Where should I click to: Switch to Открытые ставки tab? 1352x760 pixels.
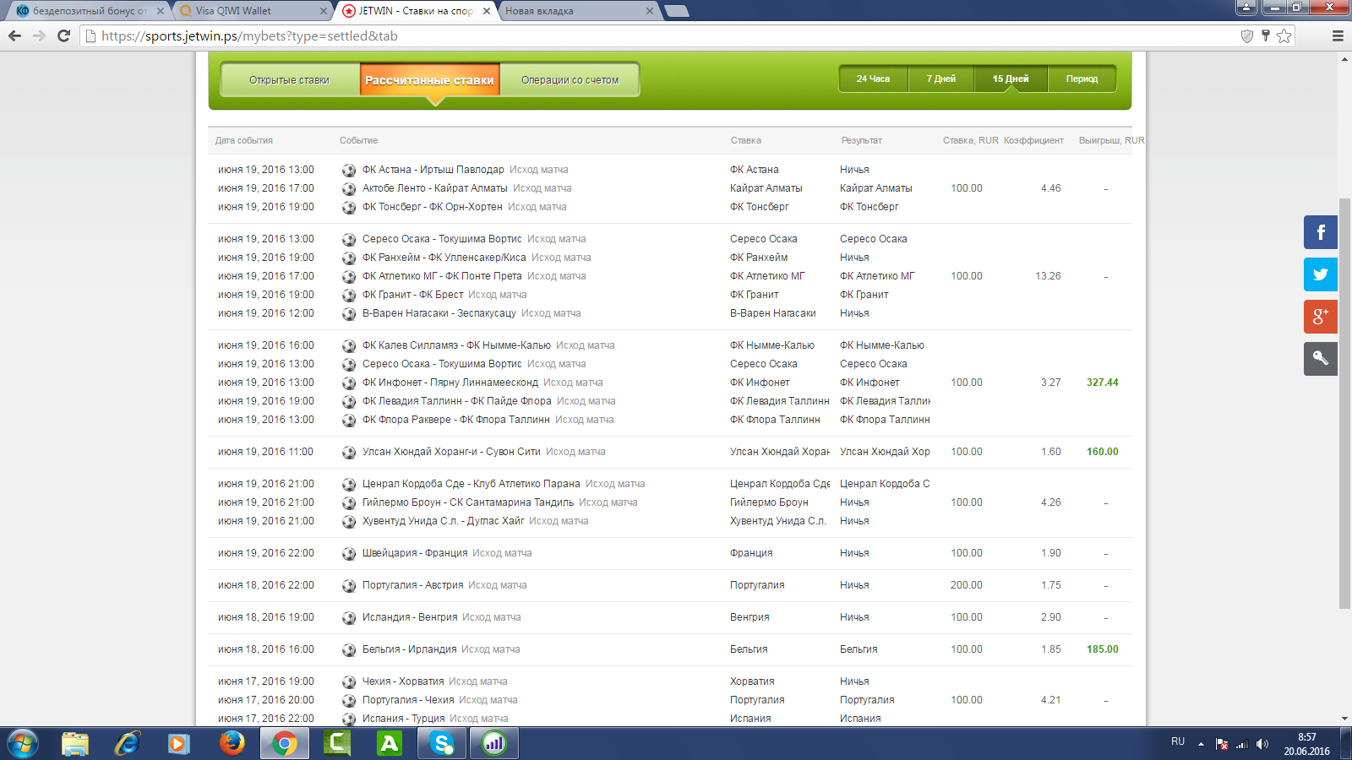click(x=290, y=79)
